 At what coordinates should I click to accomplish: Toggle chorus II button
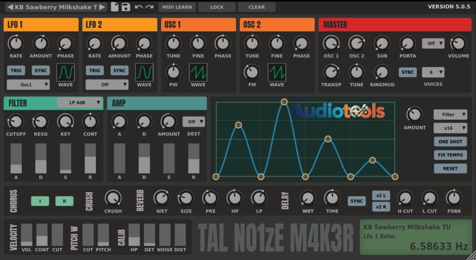click(64, 201)
